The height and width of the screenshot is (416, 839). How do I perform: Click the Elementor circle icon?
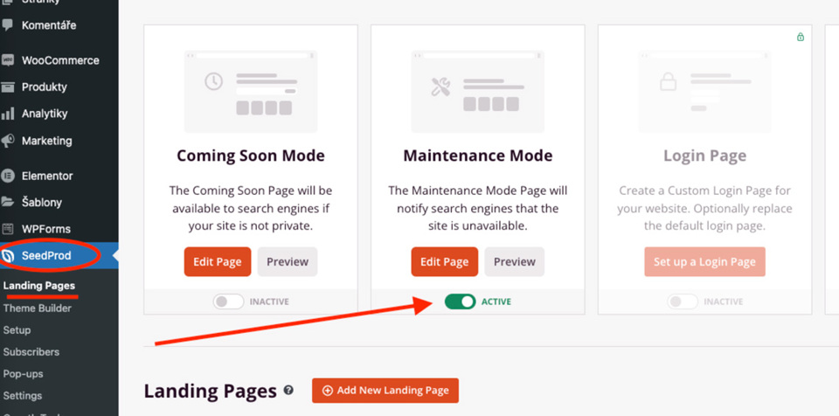point(8,176)
